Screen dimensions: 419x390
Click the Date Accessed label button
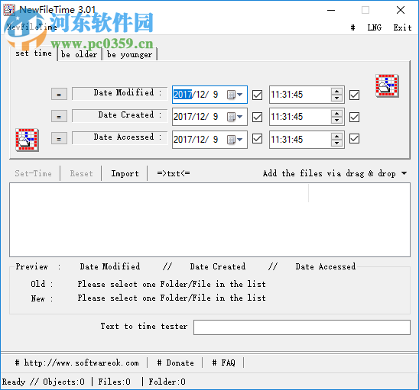(120, 137)
